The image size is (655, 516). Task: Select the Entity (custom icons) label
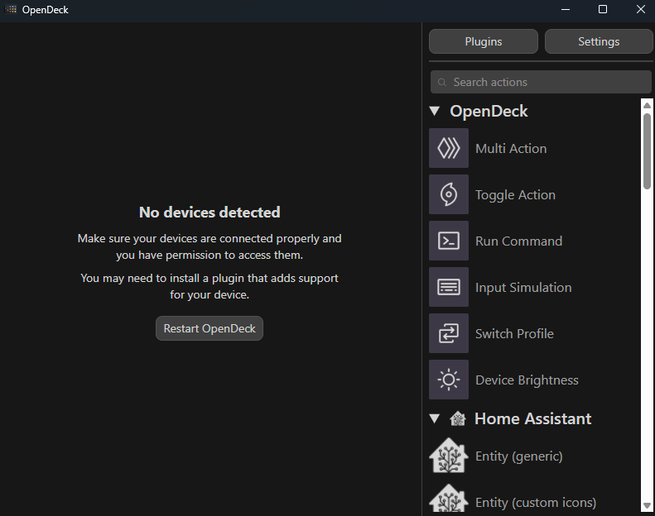[x=536, y=503]
